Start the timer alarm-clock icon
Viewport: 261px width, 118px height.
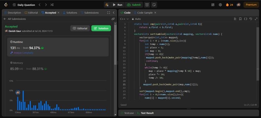[x=147, y=5]
